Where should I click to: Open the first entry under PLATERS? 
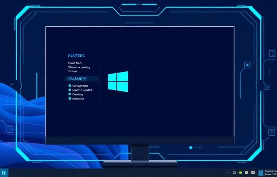click(x=75, y=63)
